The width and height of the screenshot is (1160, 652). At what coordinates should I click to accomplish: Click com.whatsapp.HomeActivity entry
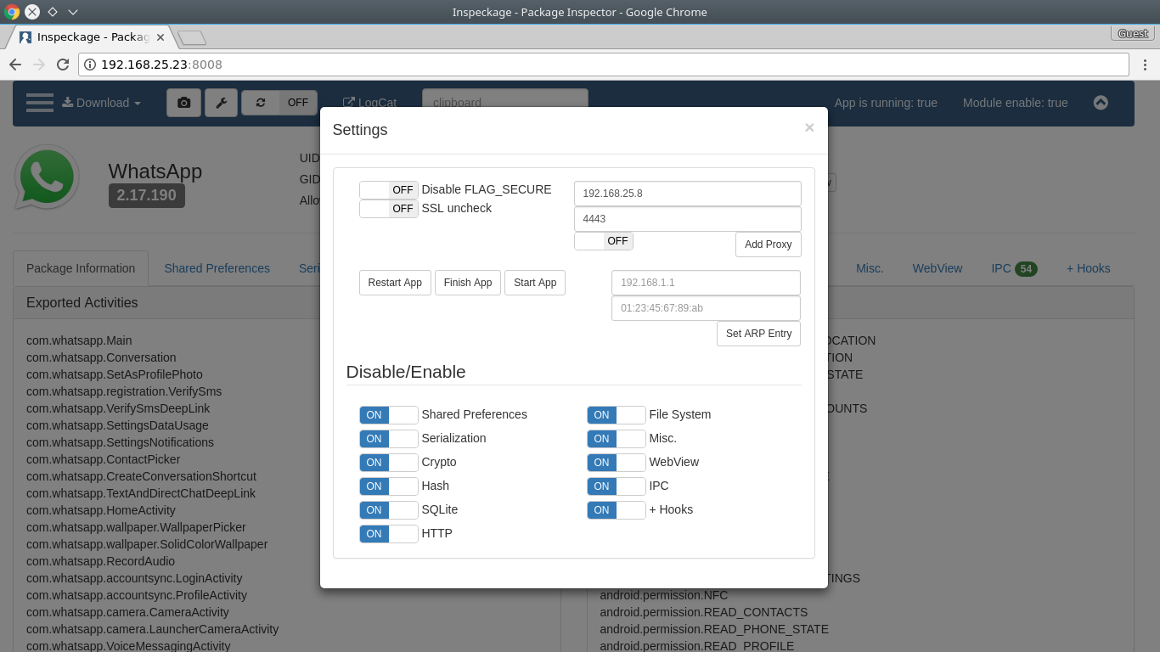tap(101, 510)
